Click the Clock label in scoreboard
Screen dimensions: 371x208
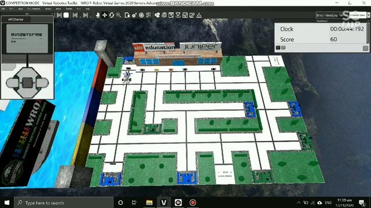[x=286, y=29]
